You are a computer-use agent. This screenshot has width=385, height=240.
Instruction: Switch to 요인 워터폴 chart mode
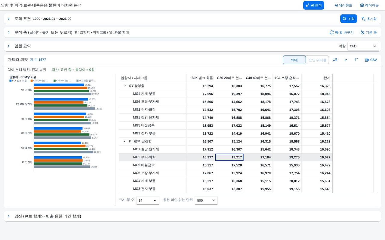pos(317,60)
